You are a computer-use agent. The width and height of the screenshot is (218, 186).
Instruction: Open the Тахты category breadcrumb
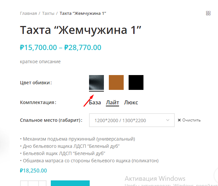[48, 13]
